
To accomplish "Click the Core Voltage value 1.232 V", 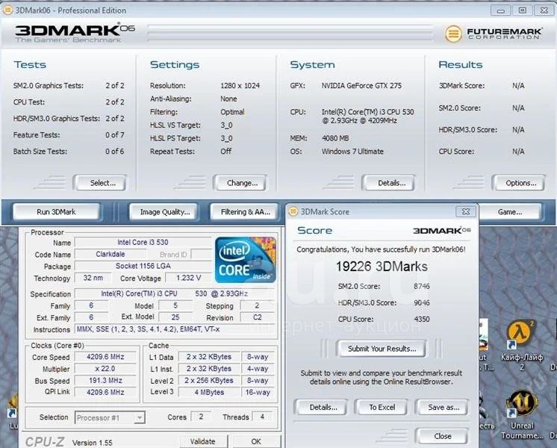I will 188,278.
